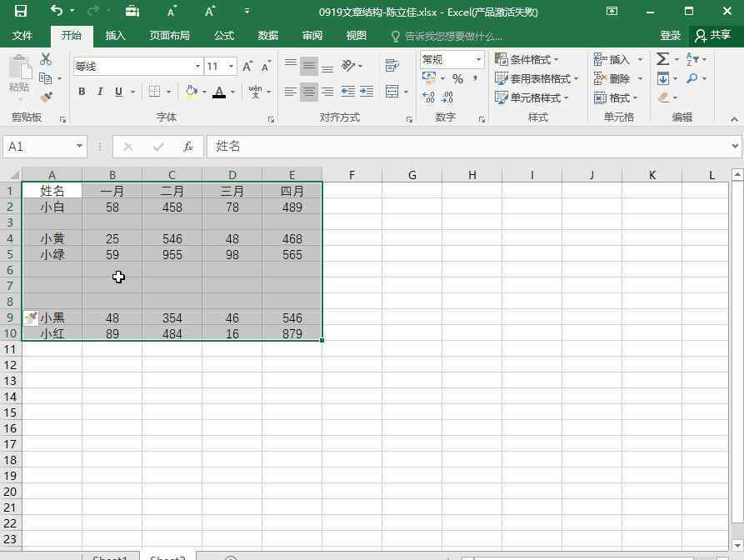The image size is (744, 560).
Task: Expand the formula bar
Action: [735, 146]
